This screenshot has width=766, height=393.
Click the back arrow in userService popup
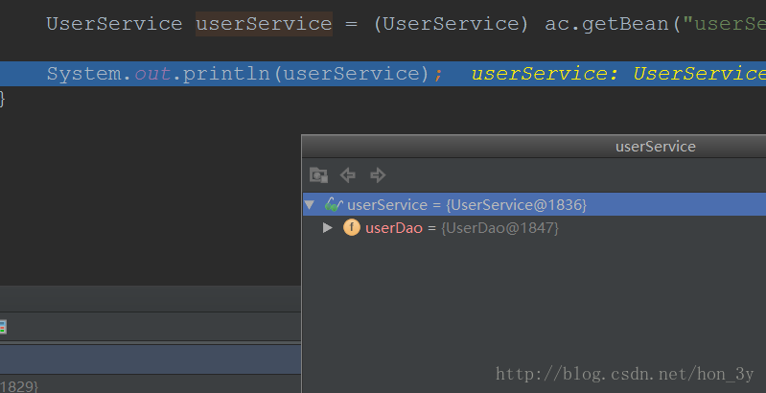coord(348,175)
